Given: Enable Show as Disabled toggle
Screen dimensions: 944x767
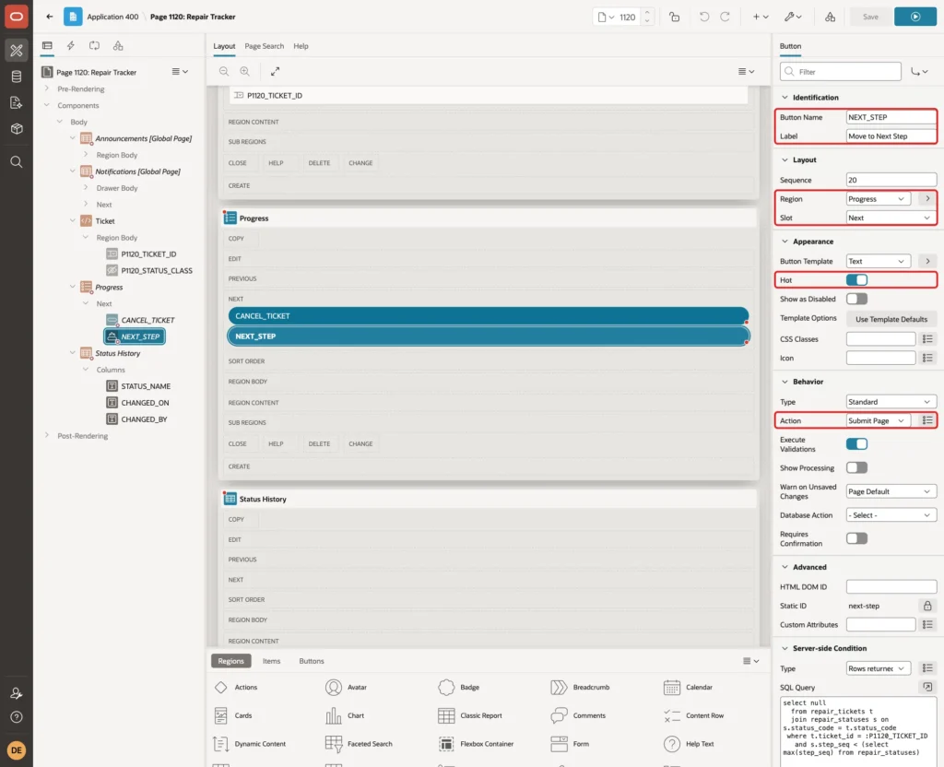Looking at the screenshot, I should tap(856, 299).
